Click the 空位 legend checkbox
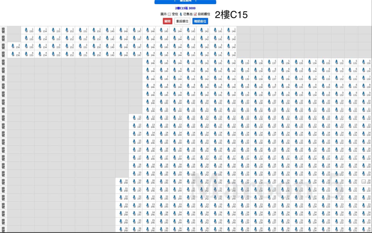The height and width of the screenshot is (233, 372). 169,14
